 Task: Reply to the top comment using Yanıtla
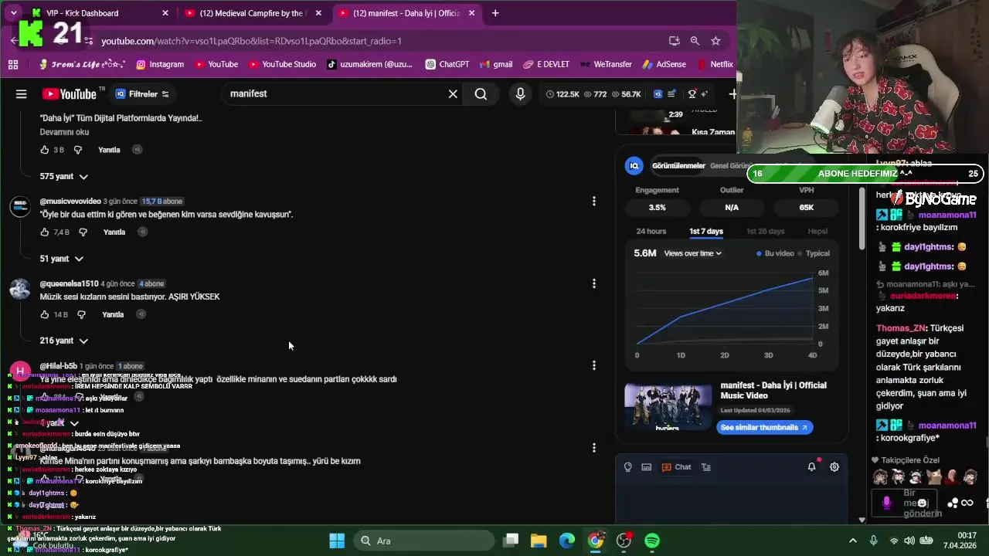coord(109,150)
